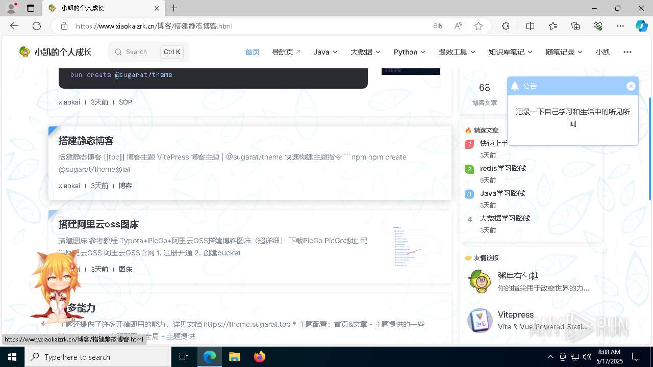The height and width of the screenshot is (367, 653).
Task: Open featured article redis学习路线
Action: (x=503, y=168)
